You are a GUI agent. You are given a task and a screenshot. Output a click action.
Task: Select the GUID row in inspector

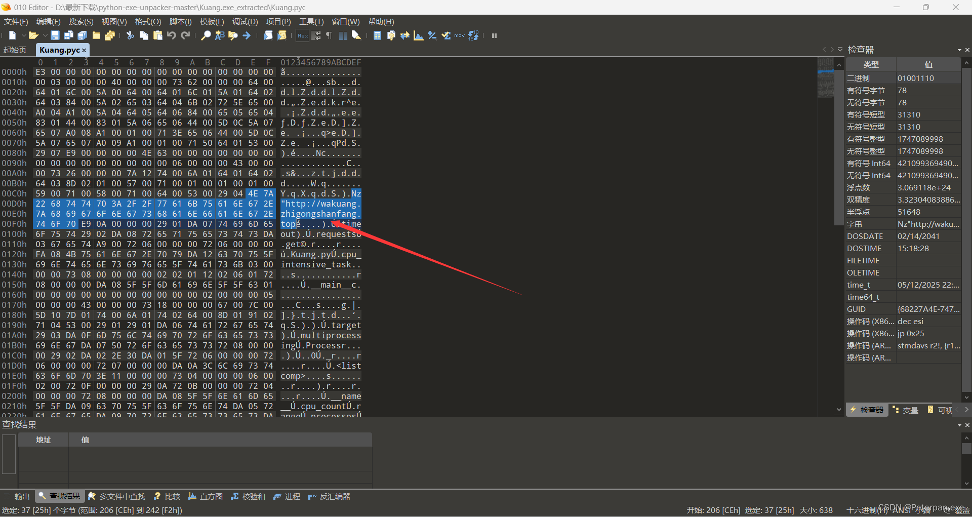coord(903,309)
